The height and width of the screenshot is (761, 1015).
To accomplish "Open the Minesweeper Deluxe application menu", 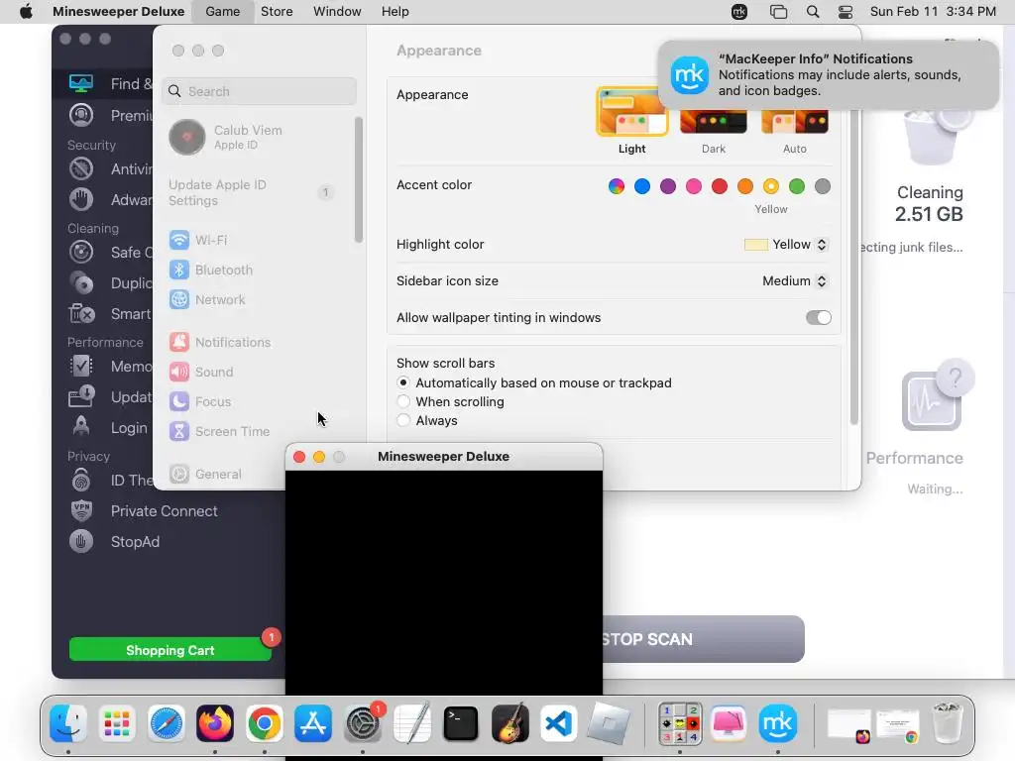I will tap(119, 12).
